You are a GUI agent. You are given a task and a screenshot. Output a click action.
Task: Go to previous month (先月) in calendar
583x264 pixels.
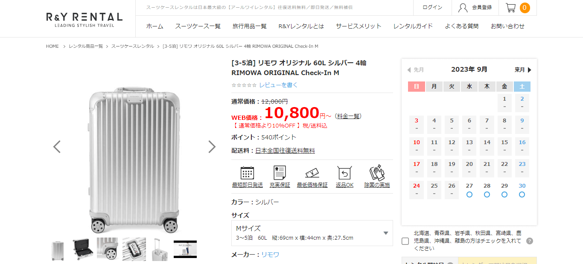[x=415, y=70]
